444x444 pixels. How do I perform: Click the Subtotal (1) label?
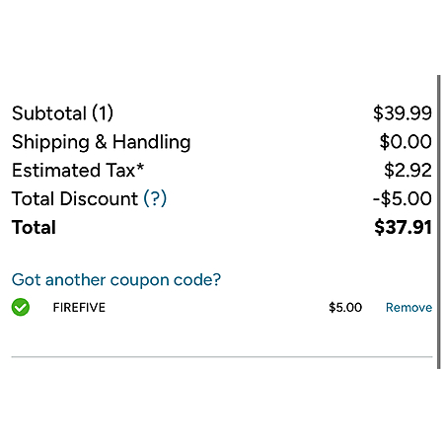62,113
